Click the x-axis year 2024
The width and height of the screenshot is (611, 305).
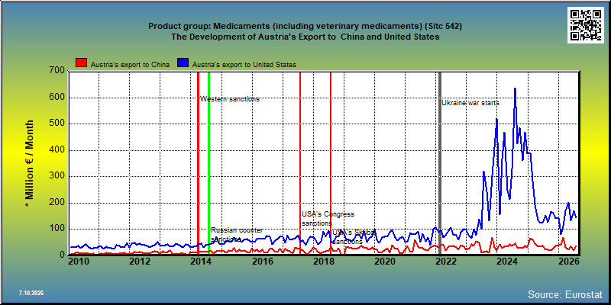[x=506, y=261]
